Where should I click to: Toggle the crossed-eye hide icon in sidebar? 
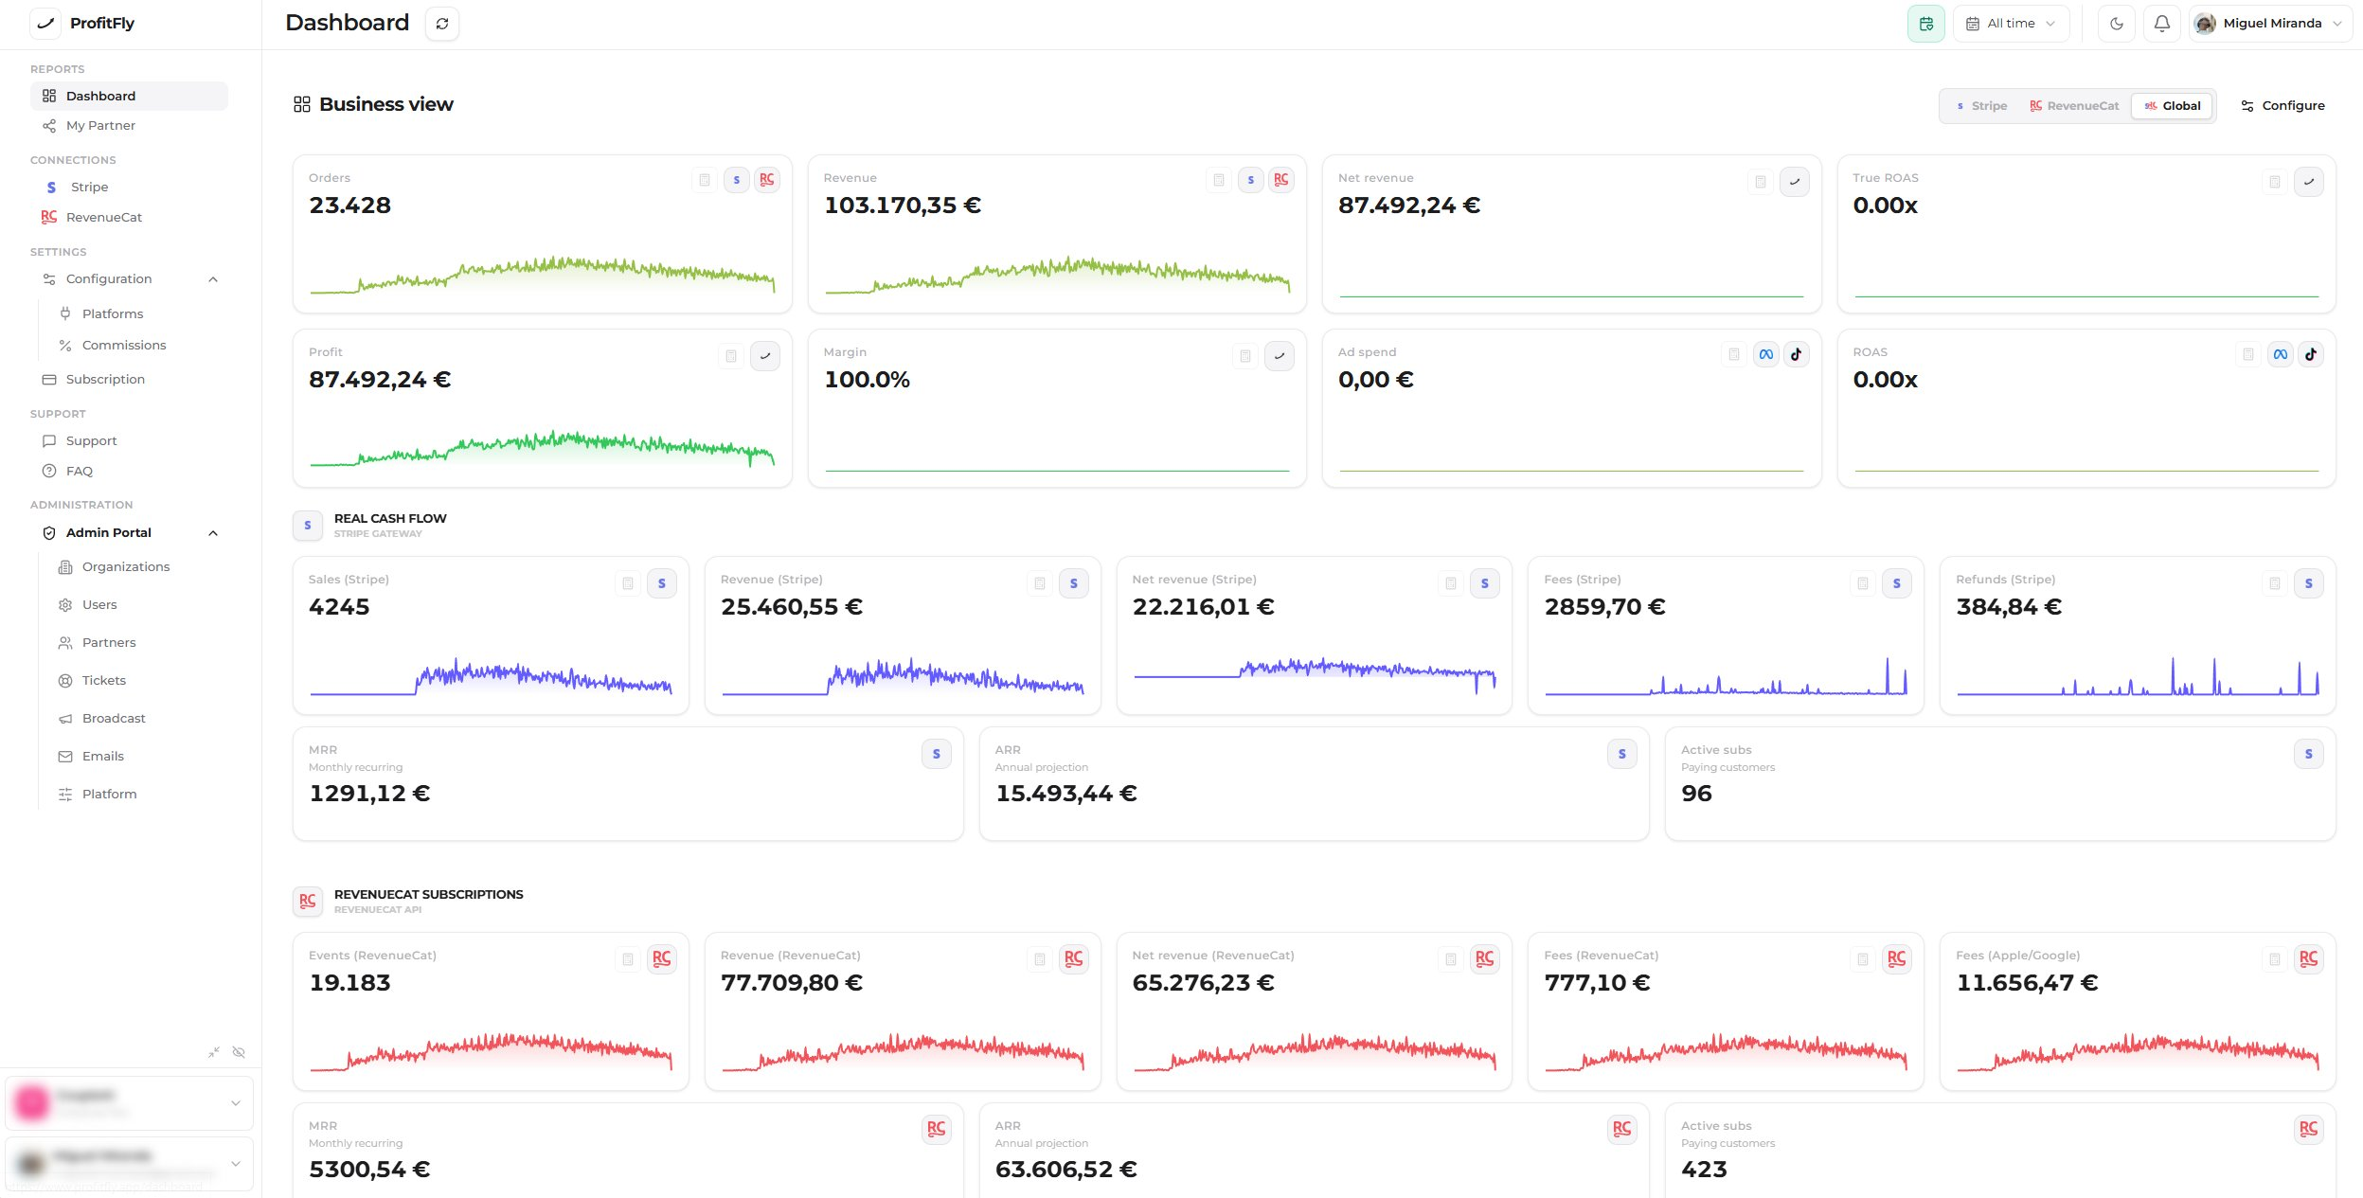[239, 1052]
